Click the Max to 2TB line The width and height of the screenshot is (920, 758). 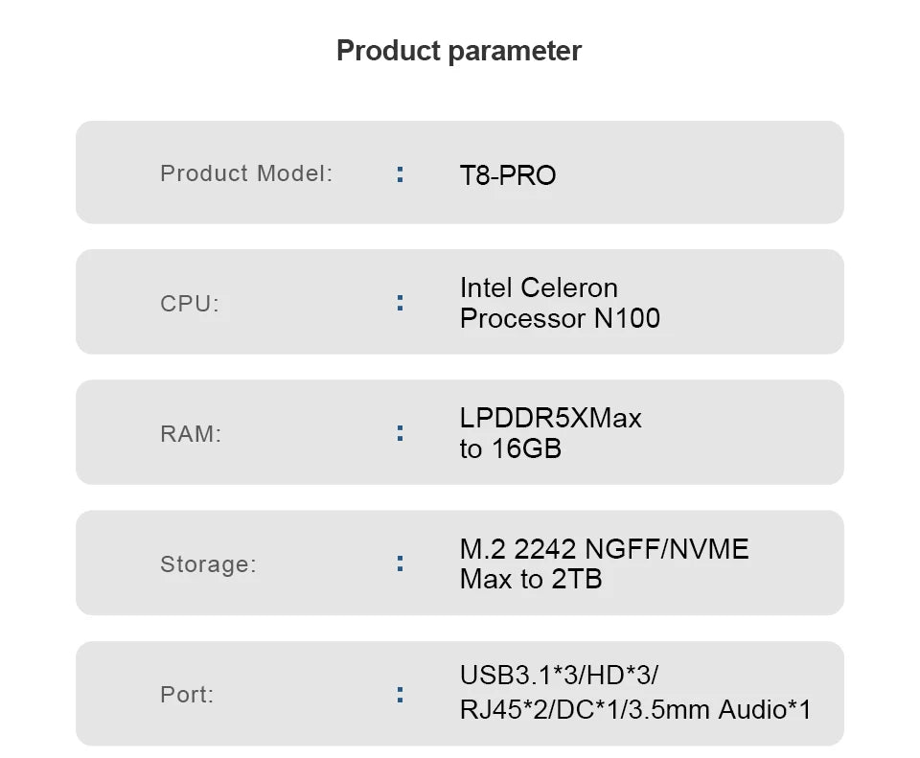point(531,579)
